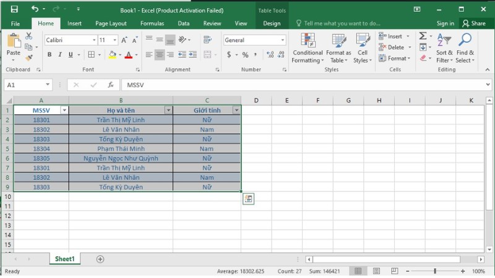Switch to Page Layout view in status bar
The width and height of the screenshot is (495, 278).
[376, 271]
